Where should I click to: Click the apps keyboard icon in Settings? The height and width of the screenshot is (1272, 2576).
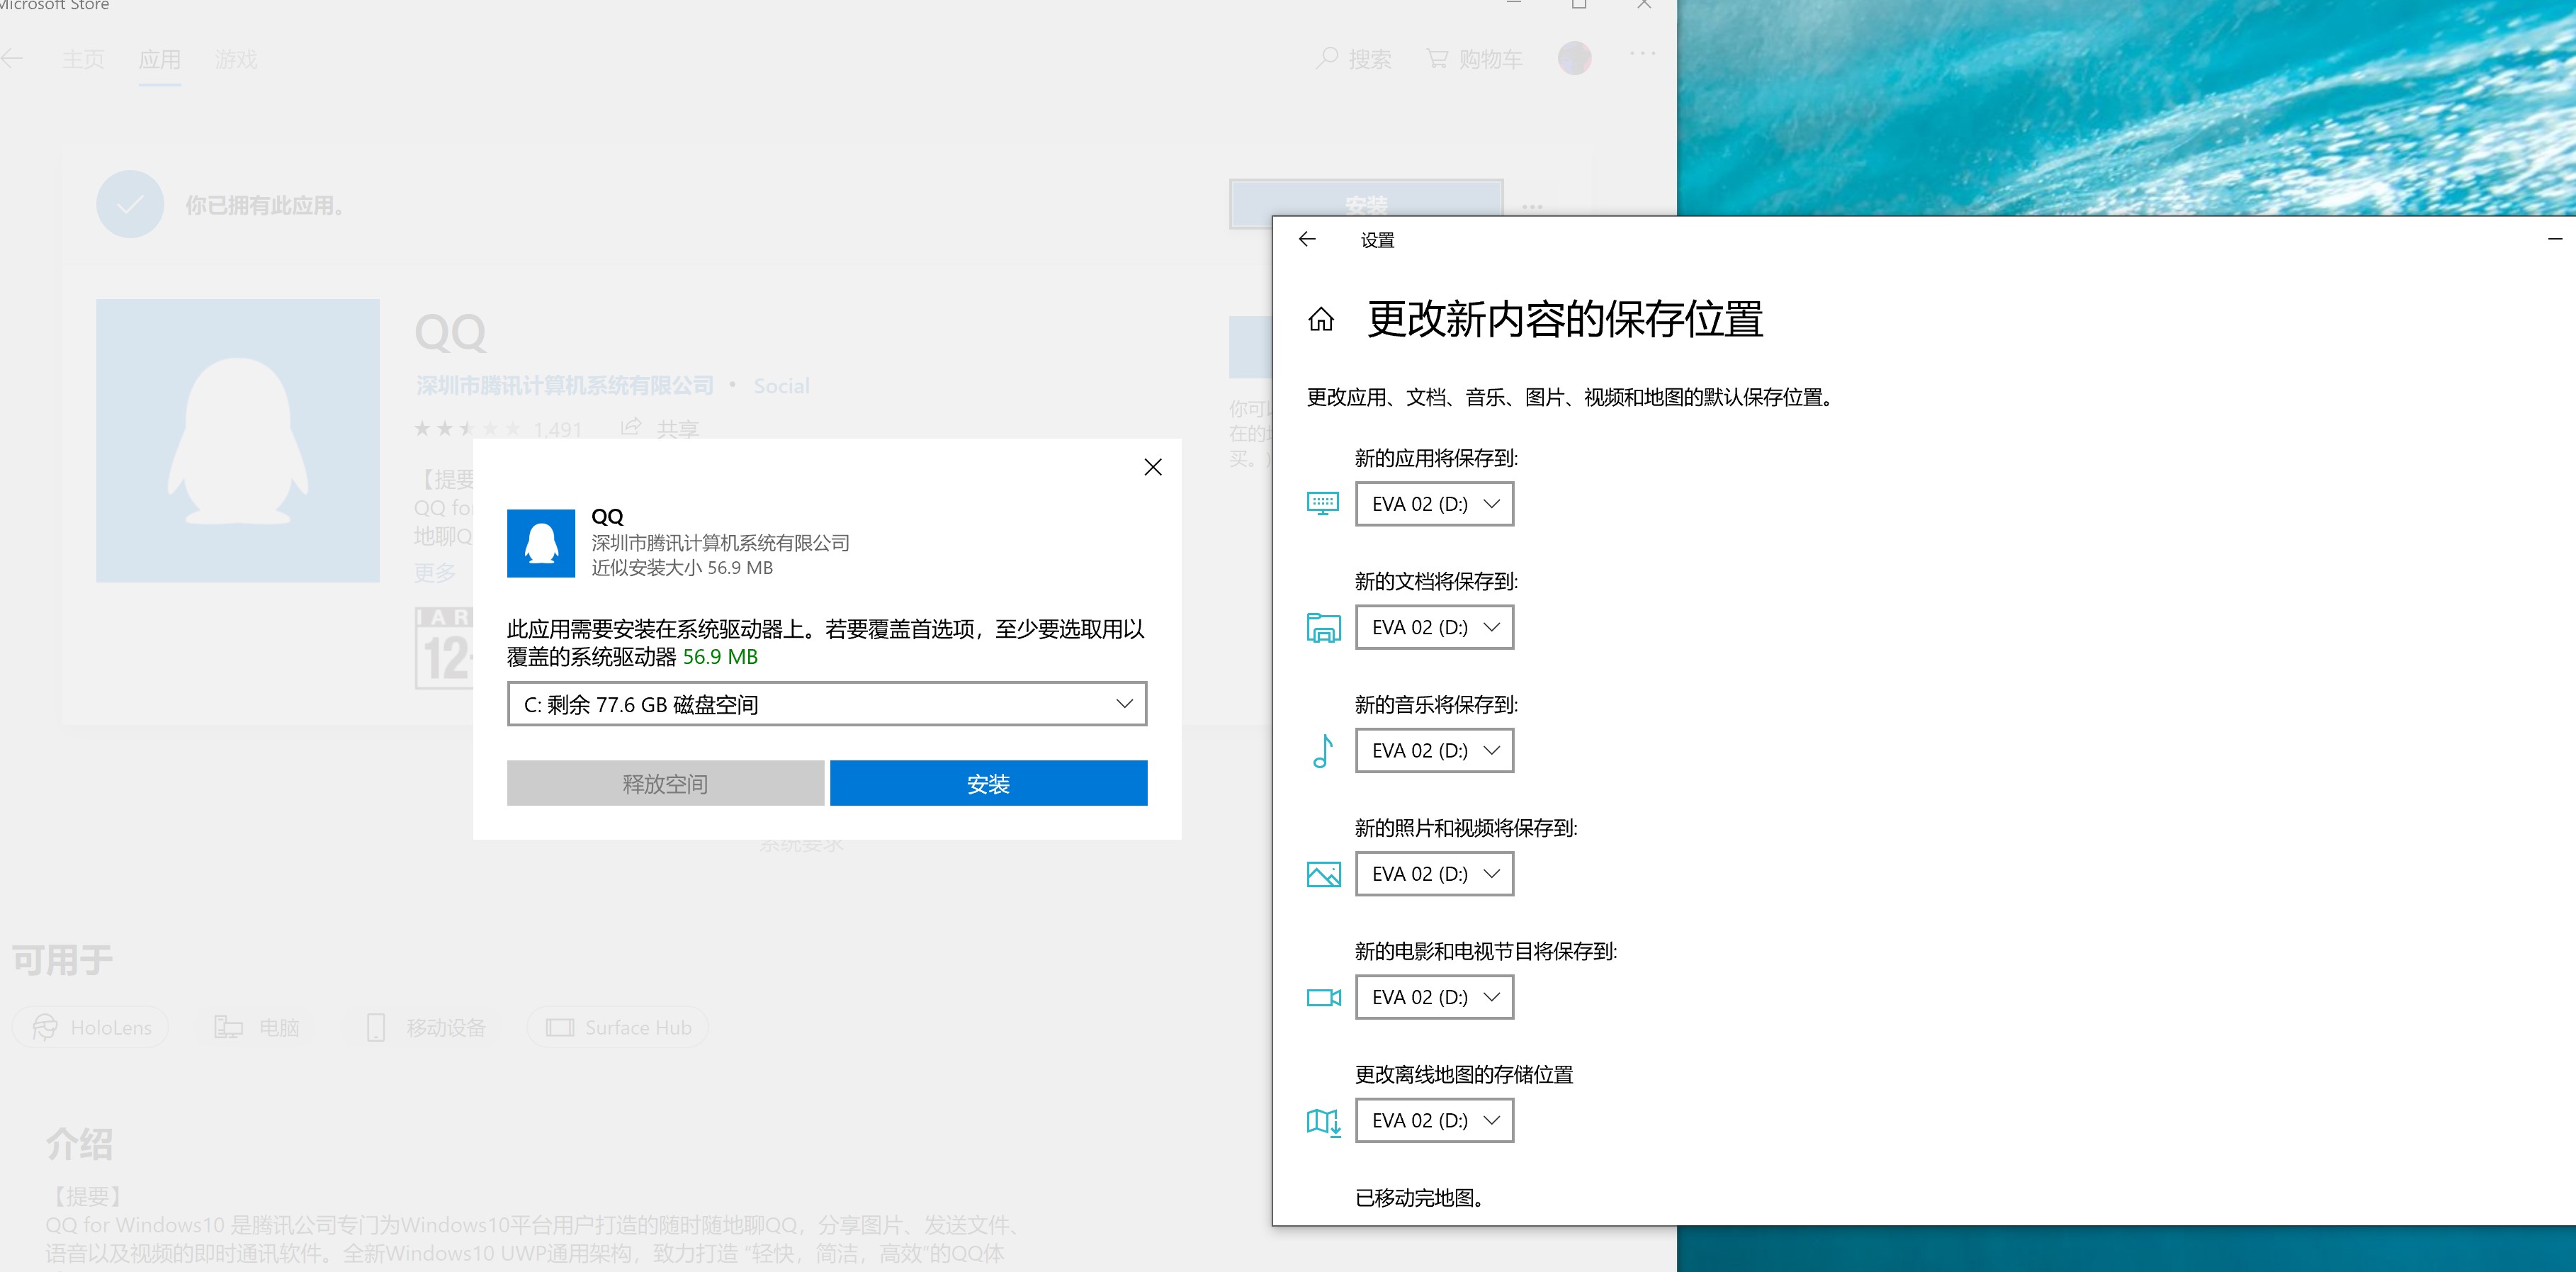(x=1323, y=503)
